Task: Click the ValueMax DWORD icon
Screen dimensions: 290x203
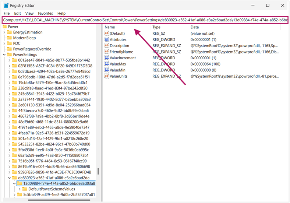Action: pos(106,64)
